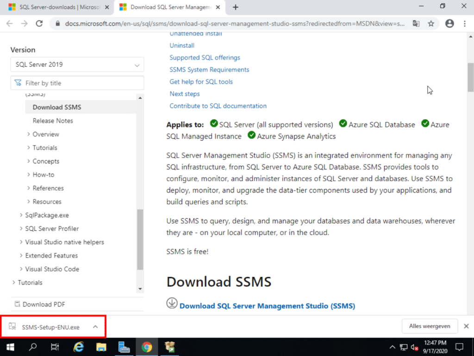Click the download circle icon beside the SSMS link
Image resolution: width=474 pixels, height=356 pixels.
[172, 303]
